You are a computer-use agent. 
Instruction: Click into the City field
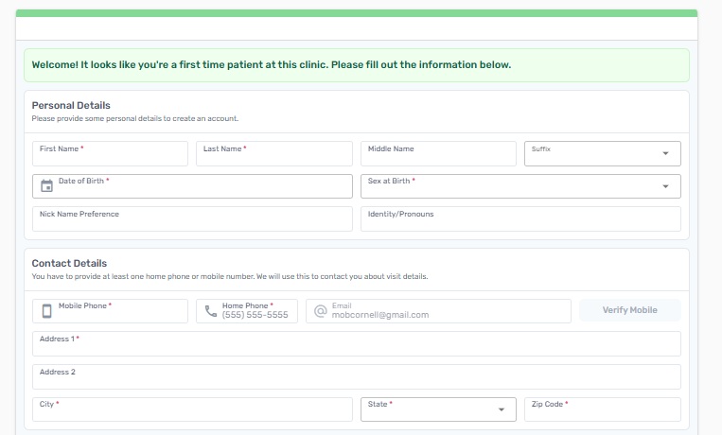click(192, 409)
